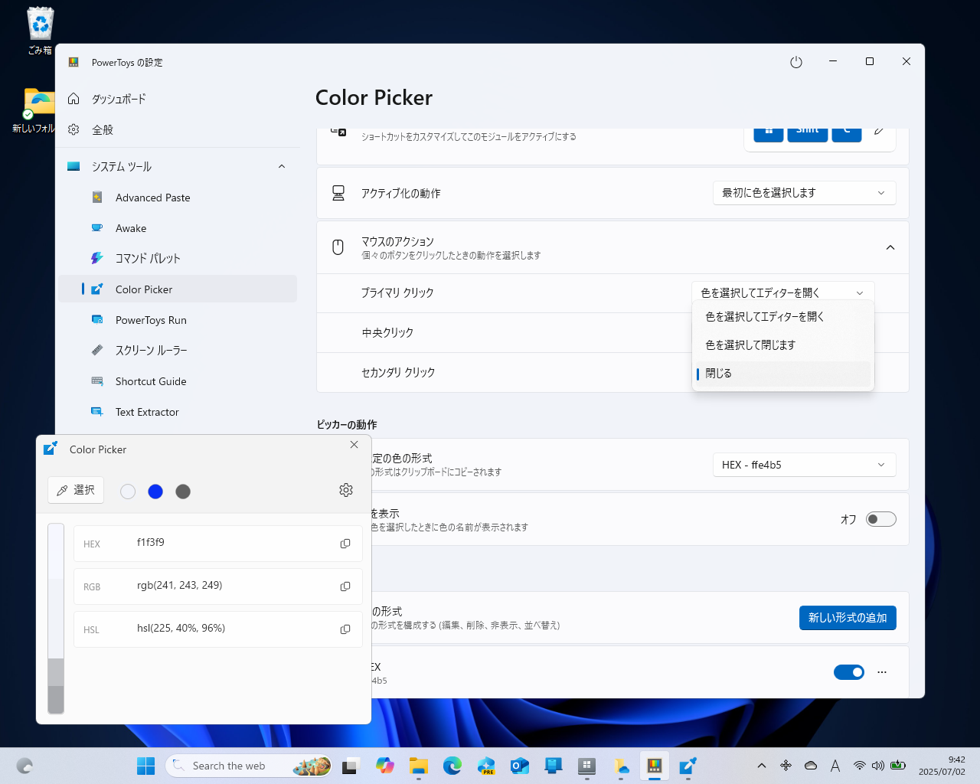
Task: Click the 選択 eyedropper button
Action: pos(76,490)
